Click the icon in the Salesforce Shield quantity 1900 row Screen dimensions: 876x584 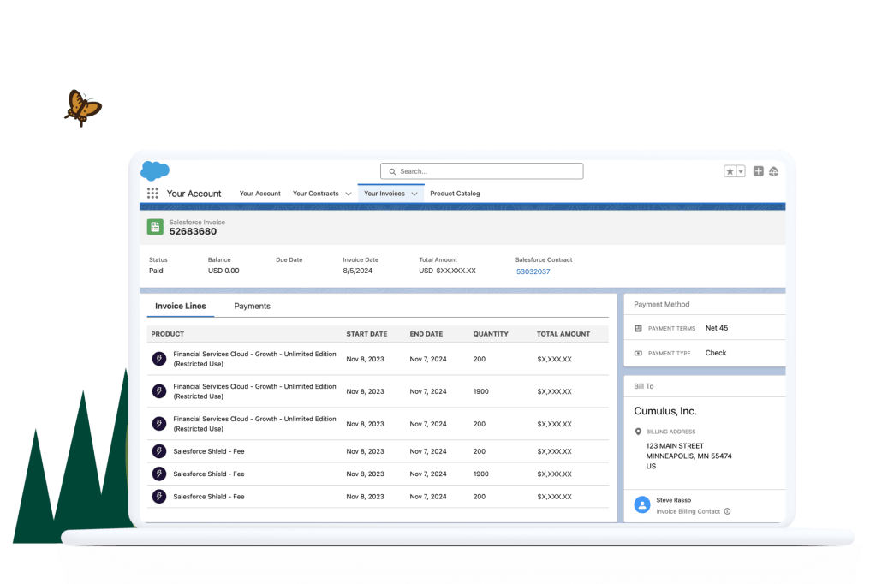tap(159, 474)
